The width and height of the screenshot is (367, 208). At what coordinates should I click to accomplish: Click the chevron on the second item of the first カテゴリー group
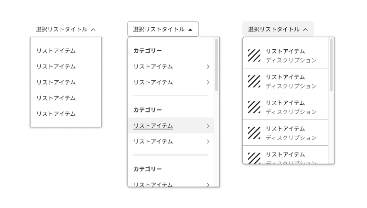click(208, 82)
